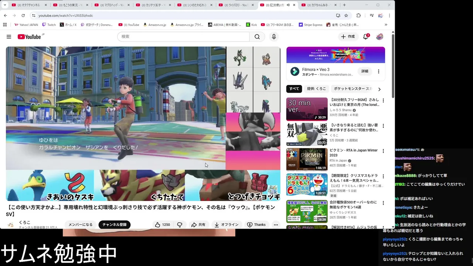Open the 無双 悪 Pokémon video thumbnail
Screen dimensions: 473x266
pos(307,134)
